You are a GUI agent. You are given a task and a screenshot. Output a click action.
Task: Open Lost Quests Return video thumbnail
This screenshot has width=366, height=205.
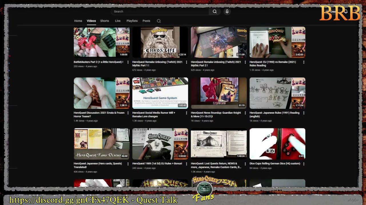219,144
